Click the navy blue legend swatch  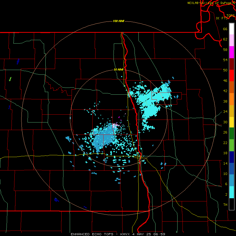point(232,157)
